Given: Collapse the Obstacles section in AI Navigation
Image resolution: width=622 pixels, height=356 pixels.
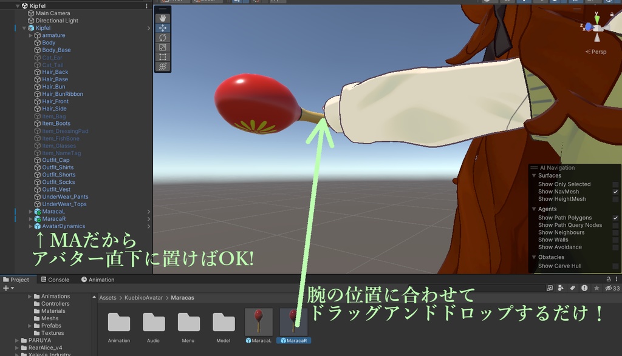Looking at the screenshot, I should [533, 257].
